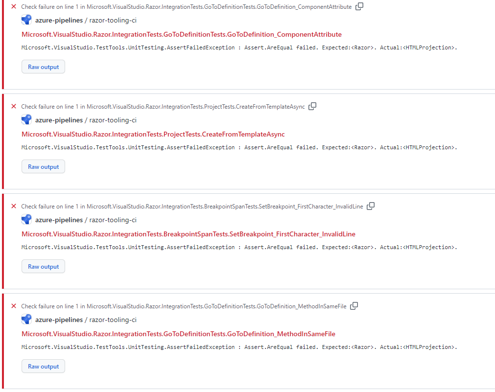Open red ProjectTests.CreateFromTemplateAsync test title link
This screenshot has width=495, height=392.
(x=153, y=134)
